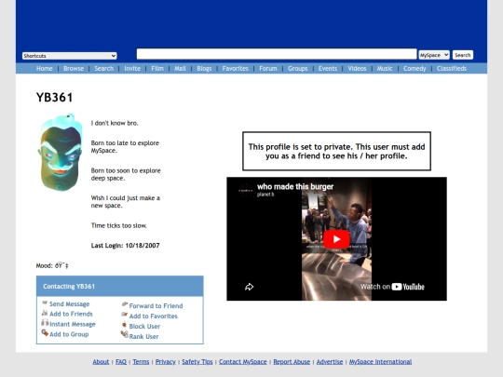Open the Advertise footer link

(330, 361)
